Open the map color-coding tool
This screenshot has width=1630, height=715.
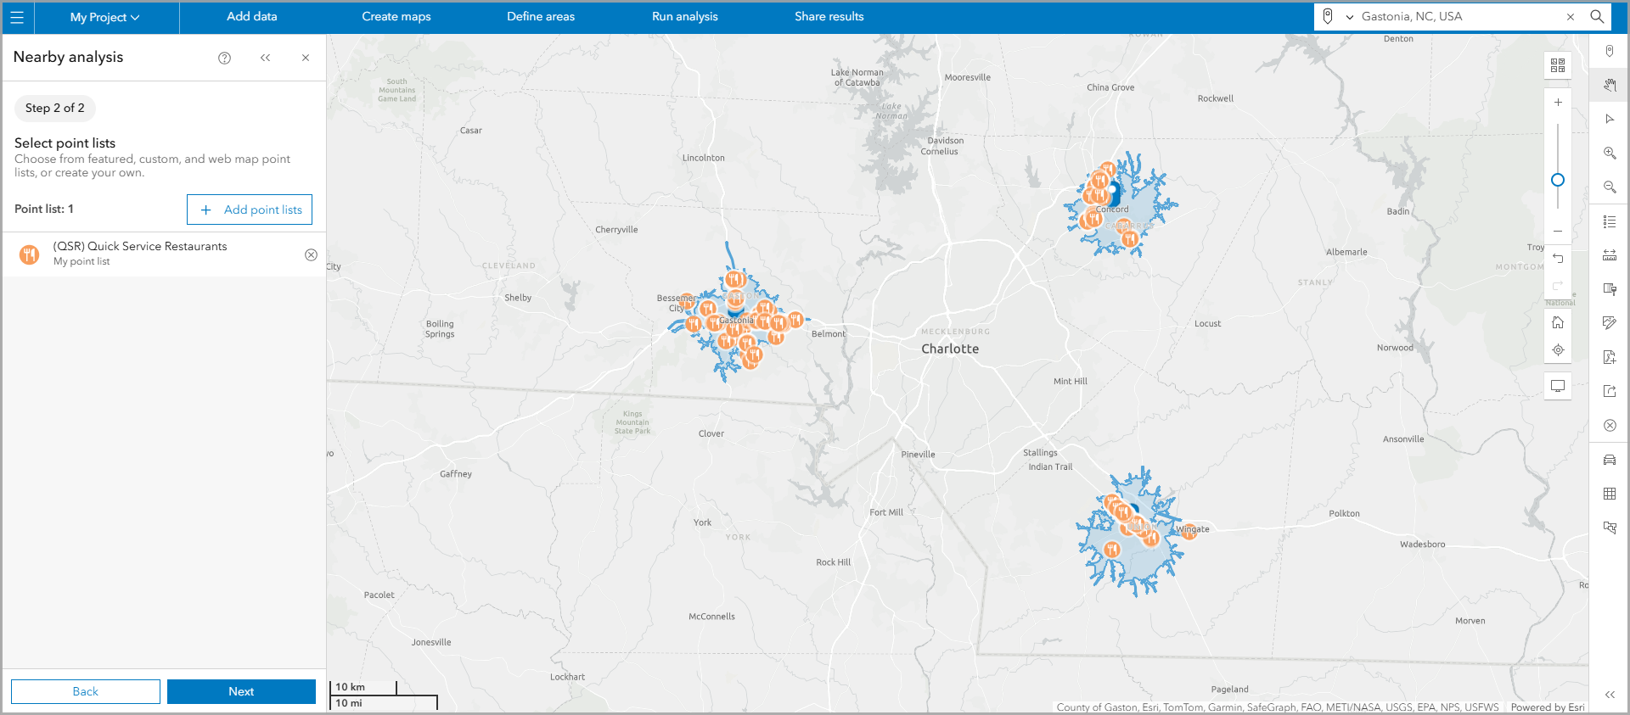coord(1610,289)
